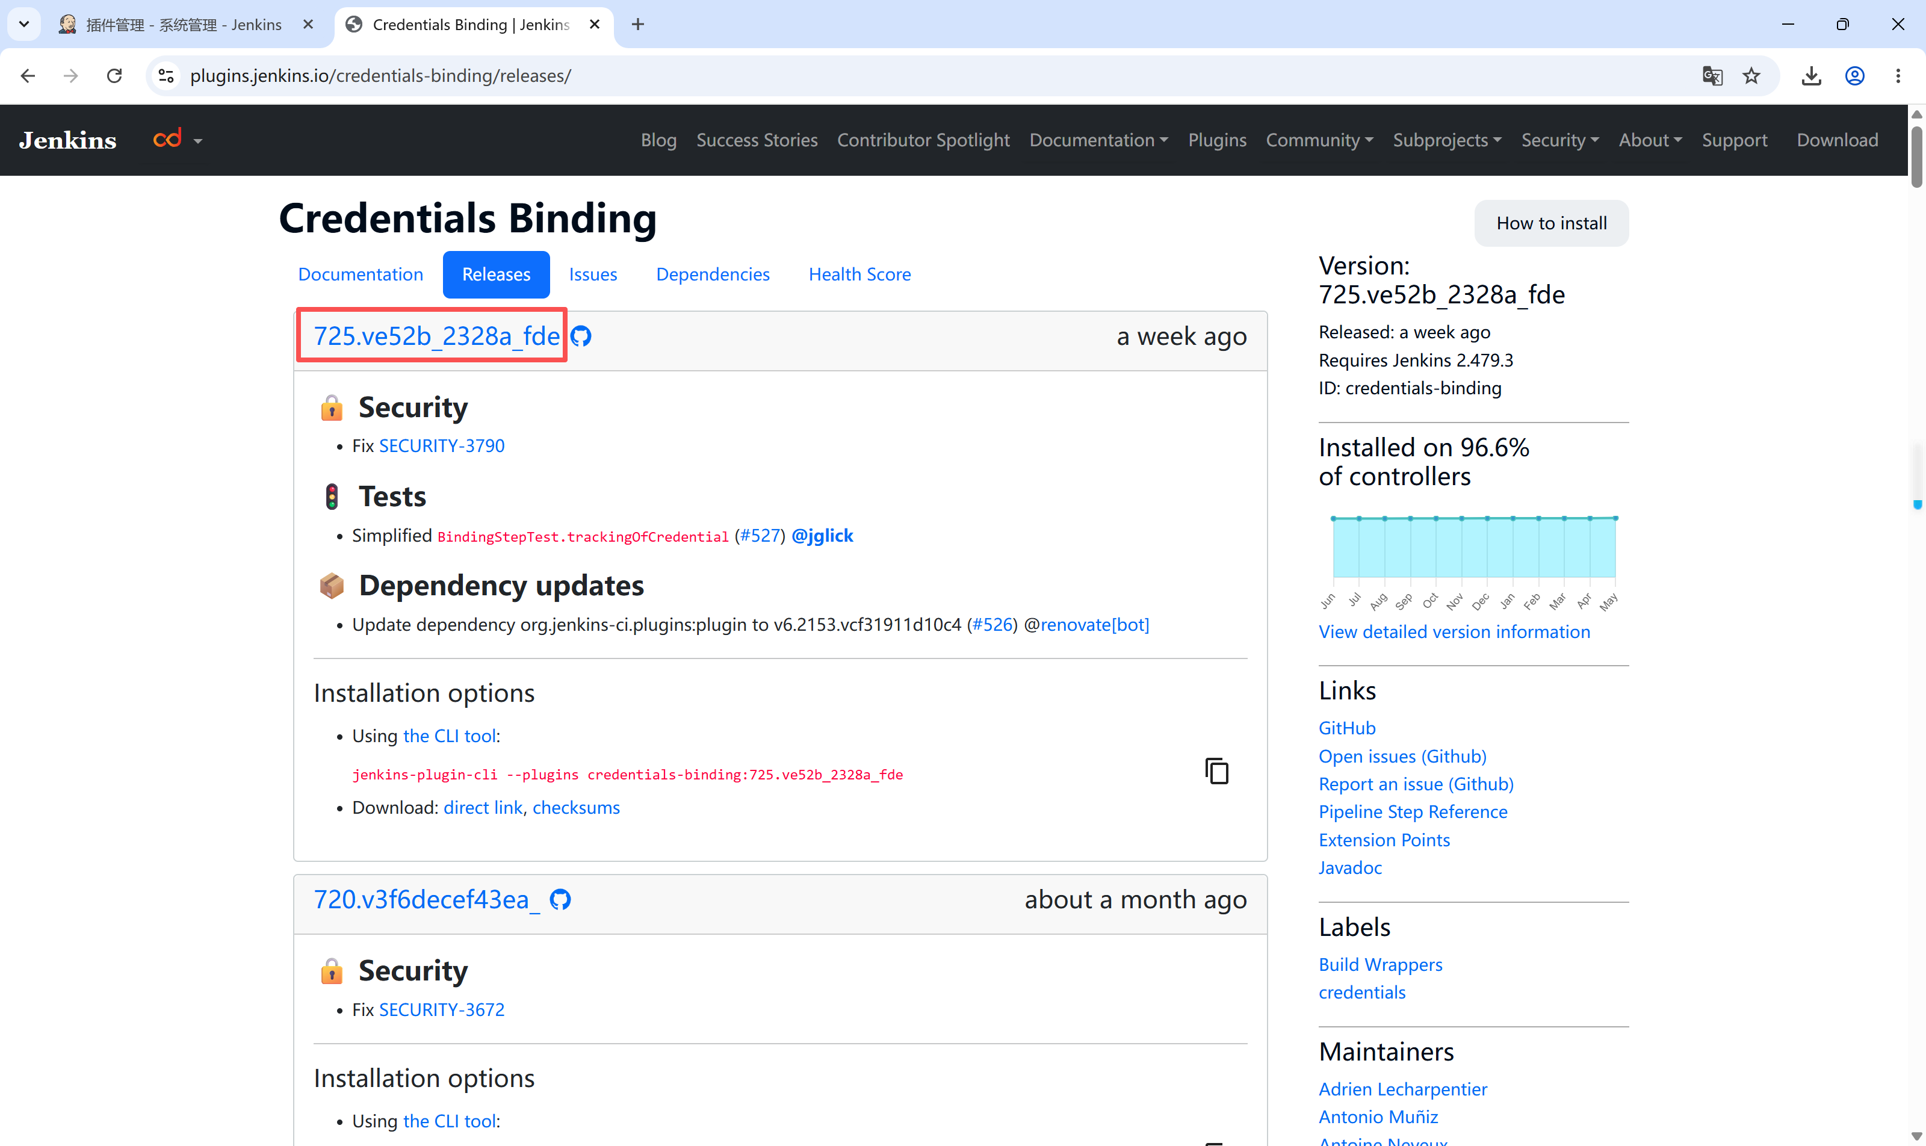Screen dimensions: 1926x1146
Task: Switch to the plugin Documentation tab
Action: 361,274
